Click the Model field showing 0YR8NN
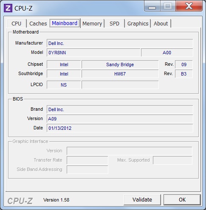Viewport: 206px width, 210px height. tap(93, 53)
